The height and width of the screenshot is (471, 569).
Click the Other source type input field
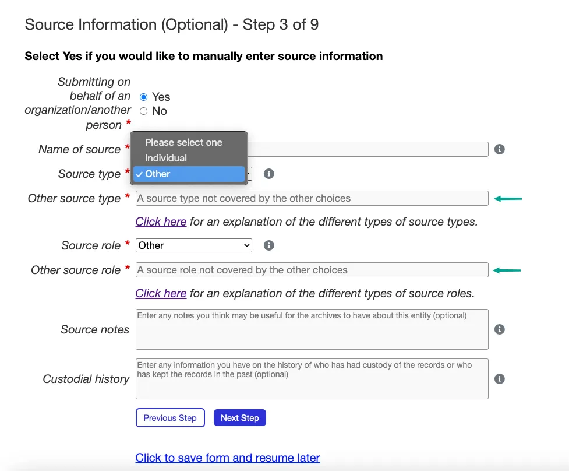[312, 198]
